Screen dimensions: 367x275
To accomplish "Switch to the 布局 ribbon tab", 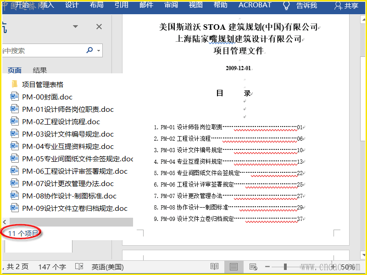I will point(97,5).
